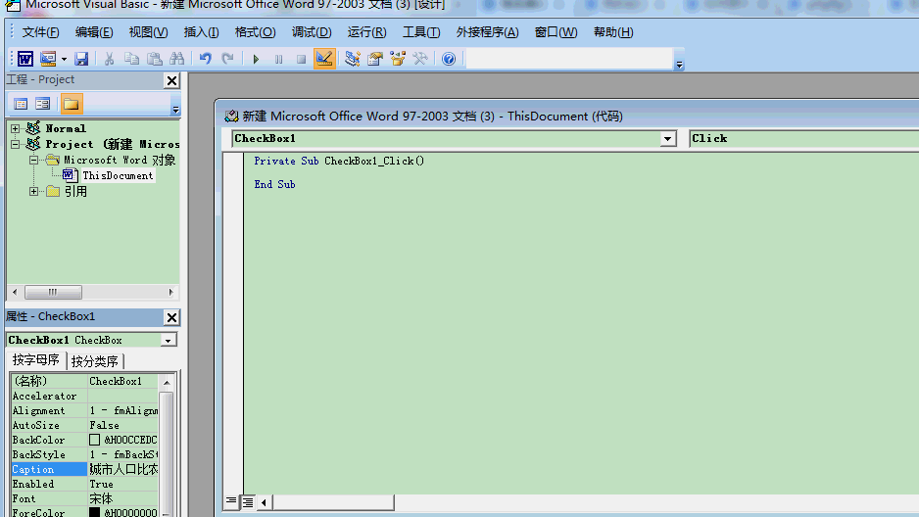This screenshot has height=517, width=919.
Task: Expand the 引用 folder
Action: click(x=34, y=191)
